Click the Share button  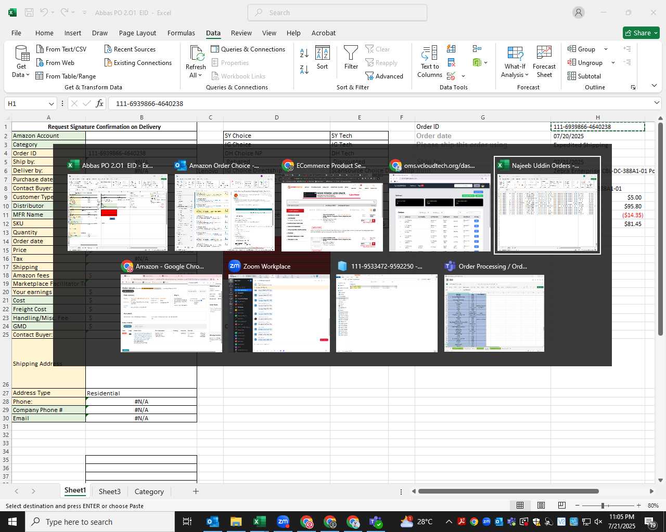[x=641, y=33]
